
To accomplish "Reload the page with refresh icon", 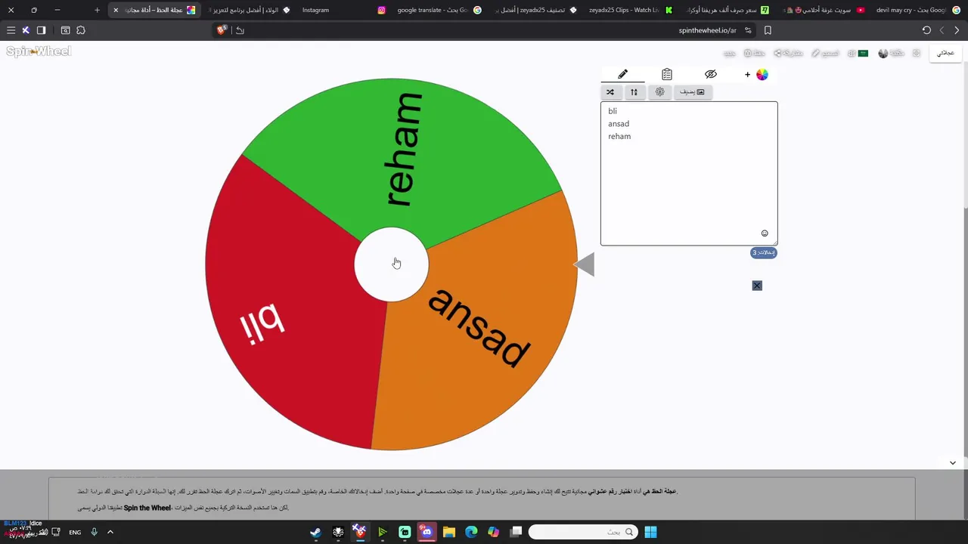I will pyautogui.click(x=926, y=30).
